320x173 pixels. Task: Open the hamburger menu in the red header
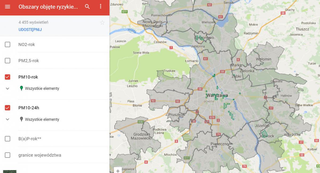point(7,7)
